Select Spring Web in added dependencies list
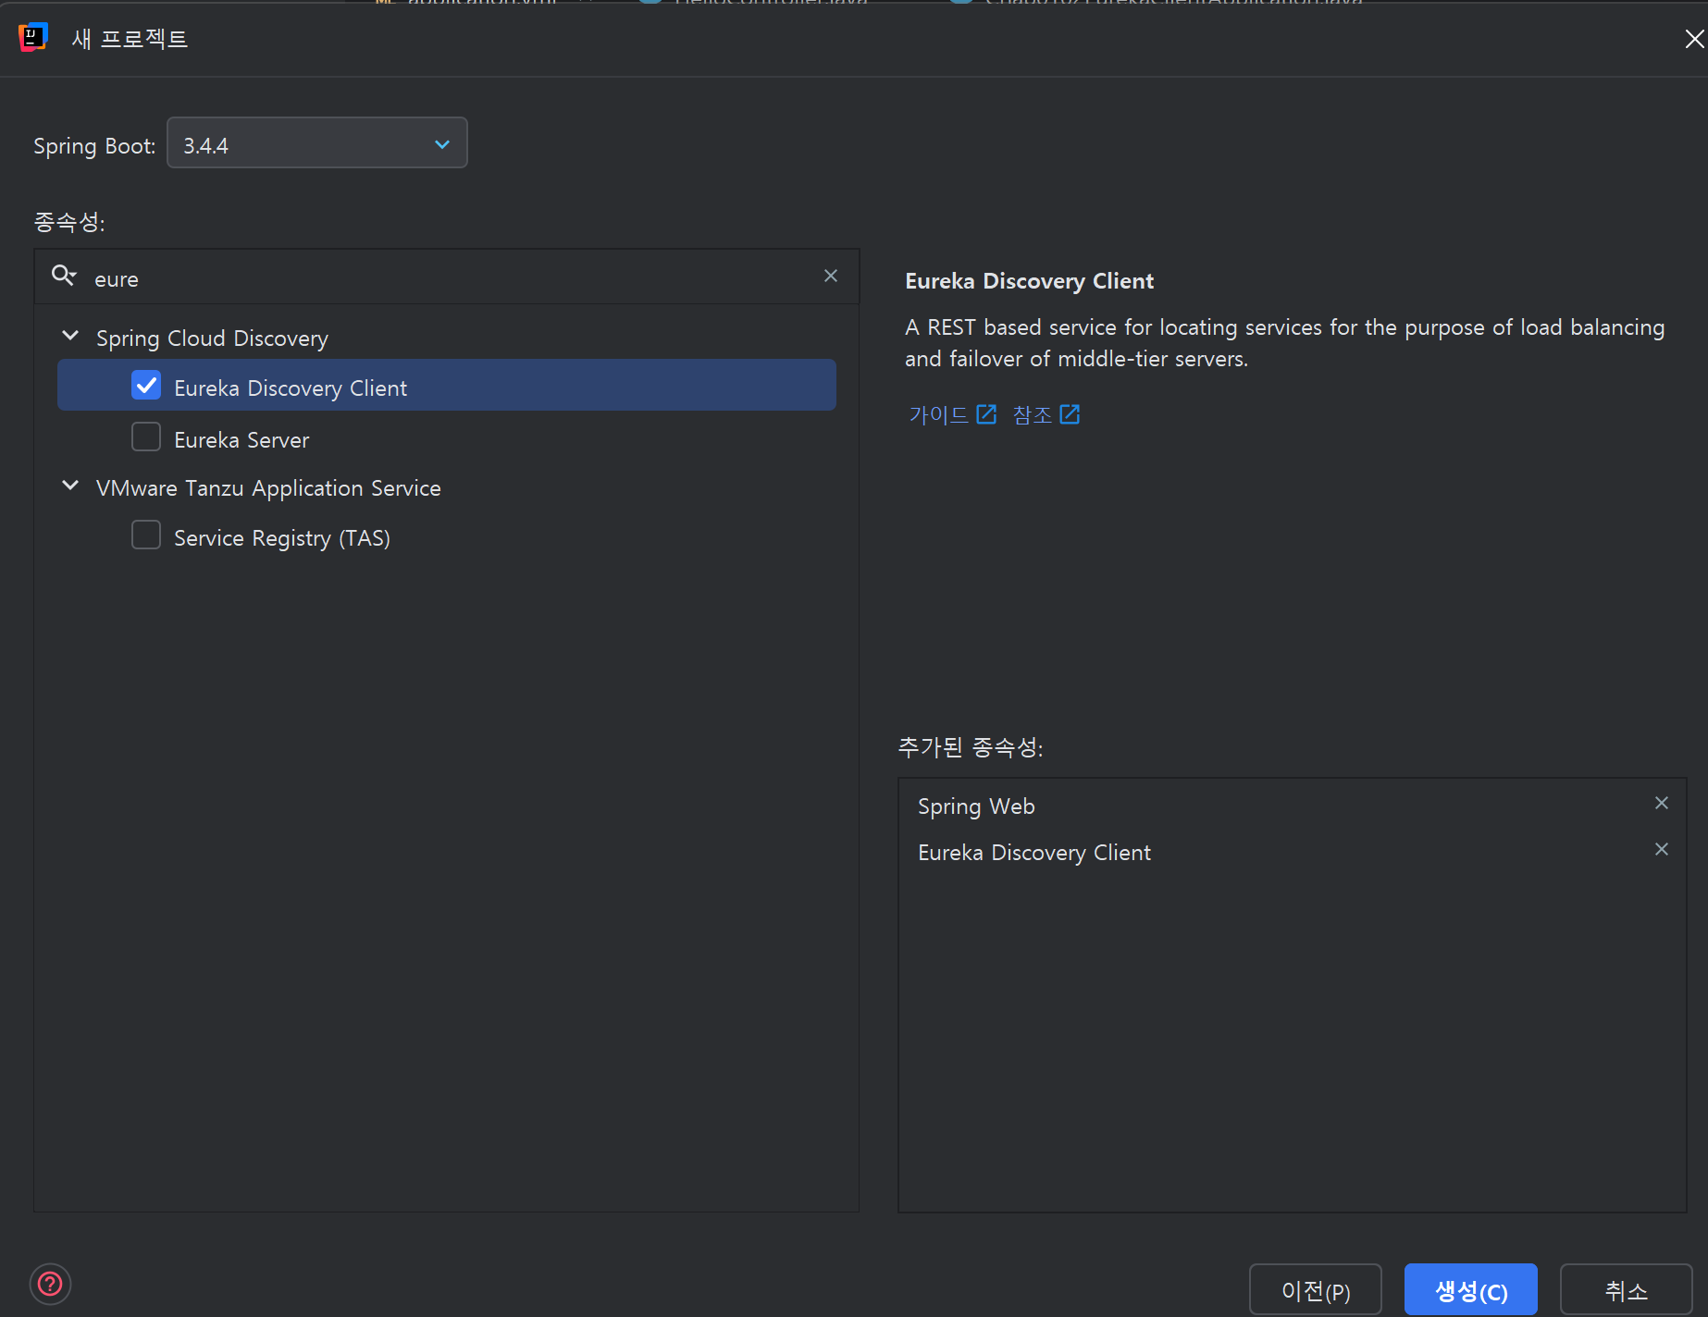This screenshot has width=1708, height=1317. (x=976, y=806)
